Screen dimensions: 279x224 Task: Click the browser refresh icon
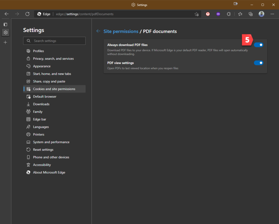[x=27, y=14]
